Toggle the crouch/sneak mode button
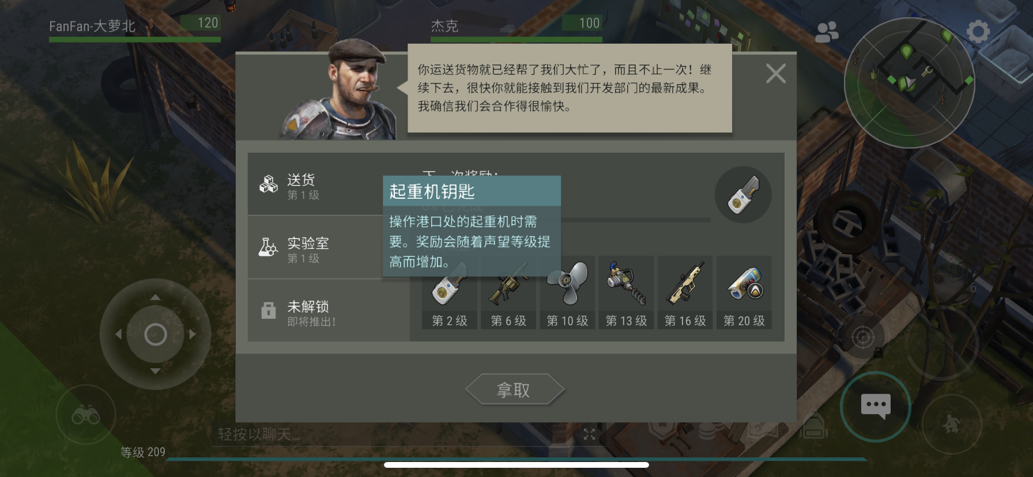The height and width of the screenshot is (477, 1033). point(952,424)
